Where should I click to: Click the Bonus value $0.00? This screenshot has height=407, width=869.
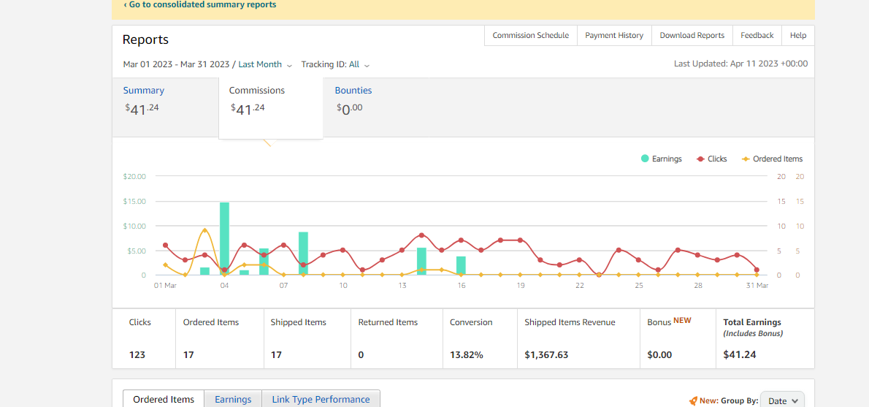pyautogui.click(x=660, y=355)
